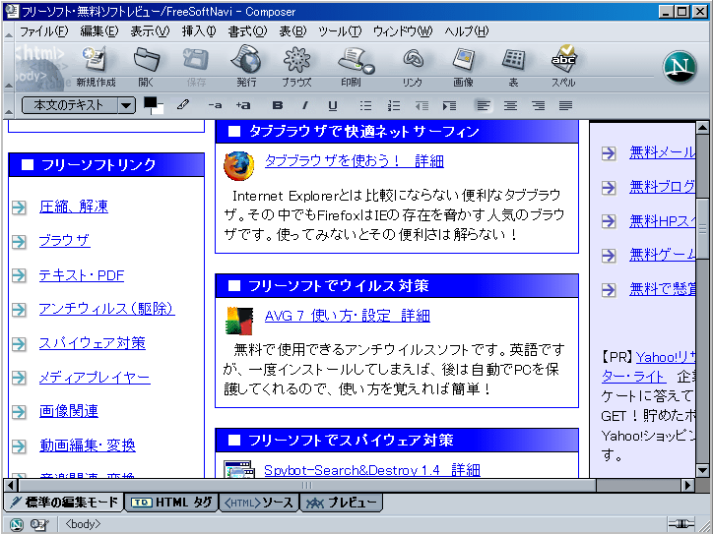This screenshot has width=713, height=534.
Task: Run spell check with the スペル icon
Action: click(x=563, y=66)
